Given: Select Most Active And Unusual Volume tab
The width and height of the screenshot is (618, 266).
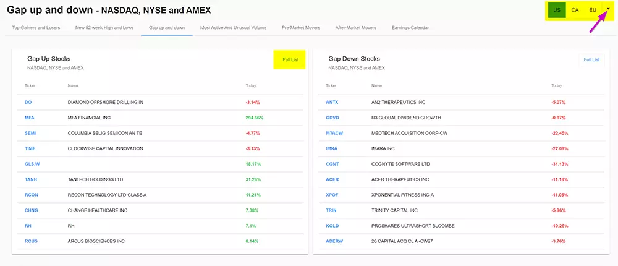Looking at the screenshot, I should point(233,28).
